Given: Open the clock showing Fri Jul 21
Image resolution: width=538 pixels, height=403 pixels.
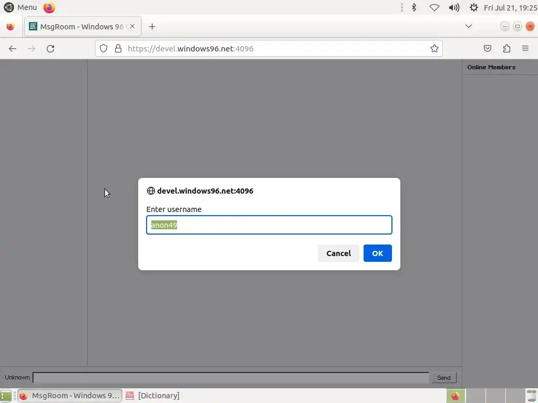Looking at the screenshot, I should coord(510,7).
